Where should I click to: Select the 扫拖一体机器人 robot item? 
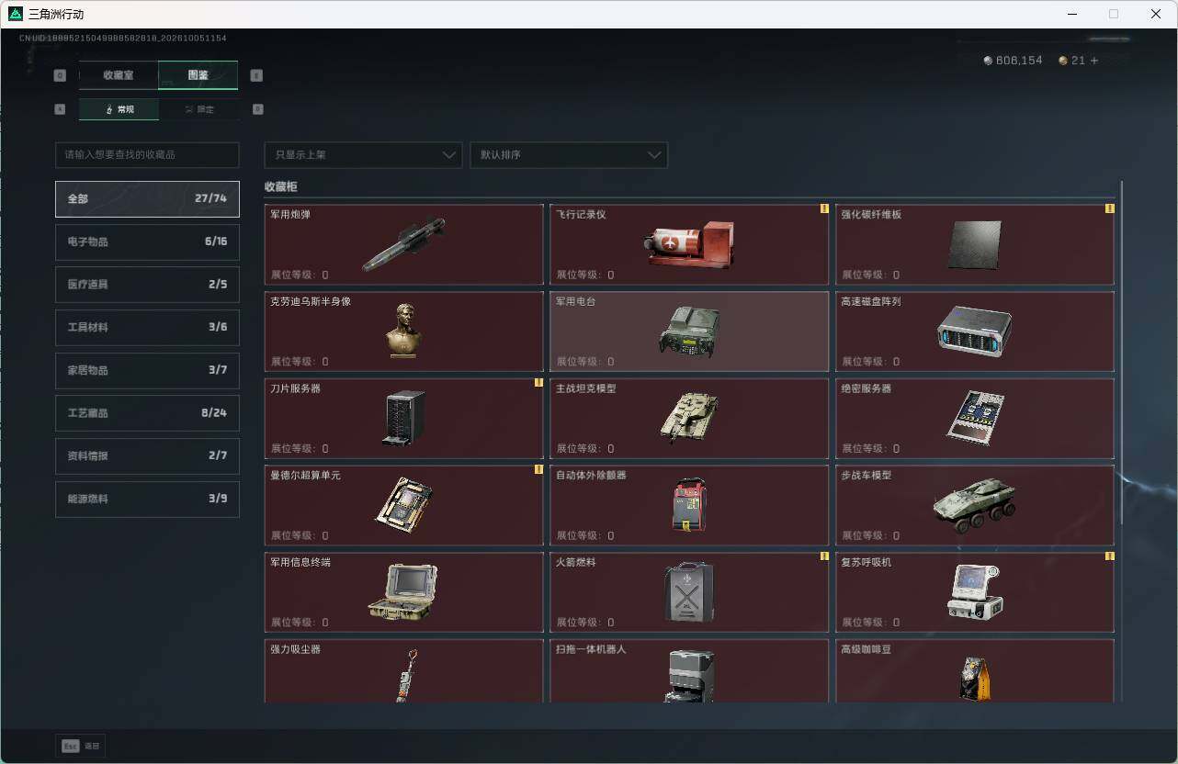(689, 671)
